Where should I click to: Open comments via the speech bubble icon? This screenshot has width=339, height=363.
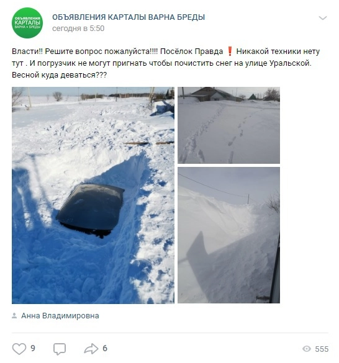tap(60, 349)
